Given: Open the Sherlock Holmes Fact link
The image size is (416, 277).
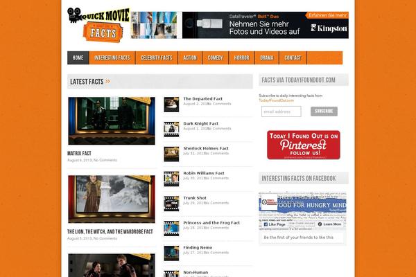Looking at the screenshot, I should point(206,148).
